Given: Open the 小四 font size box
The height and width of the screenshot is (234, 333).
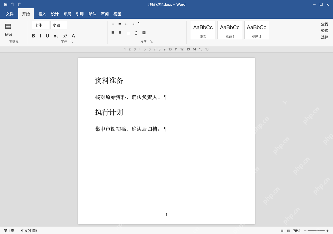Looking at the screenshot, I should coord(59,25).
